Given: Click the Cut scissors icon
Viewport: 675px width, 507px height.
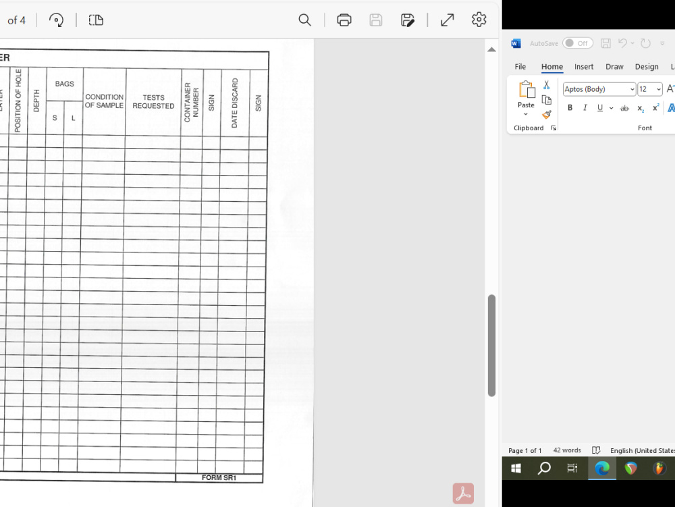Looking at the screenshot, I should [546, 85].
